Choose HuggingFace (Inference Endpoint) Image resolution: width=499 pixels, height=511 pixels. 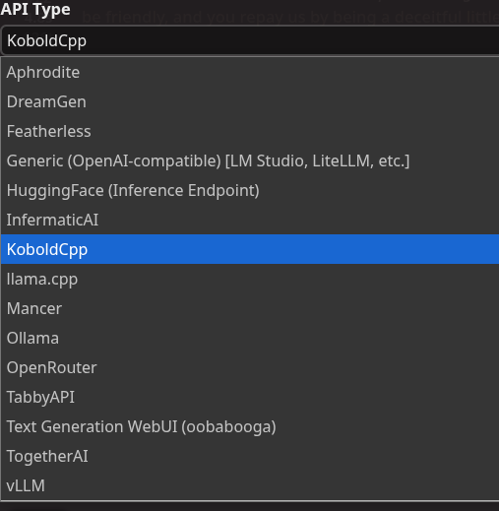pyautogui.click(x=250, y=190)
